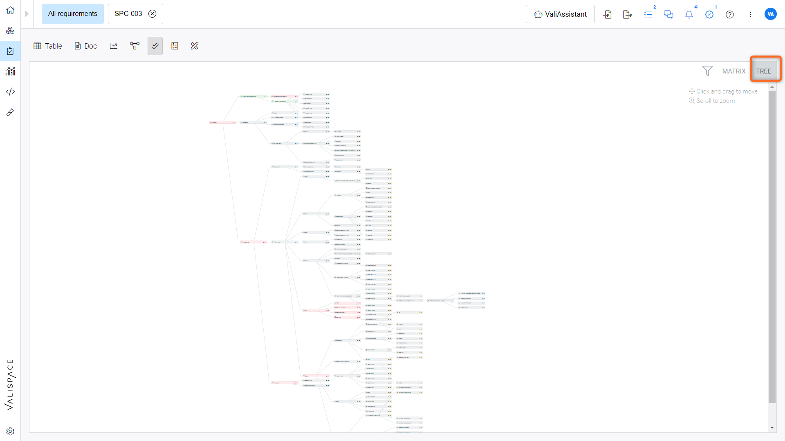Open the discussions chat icon

[x=668, y=15]
